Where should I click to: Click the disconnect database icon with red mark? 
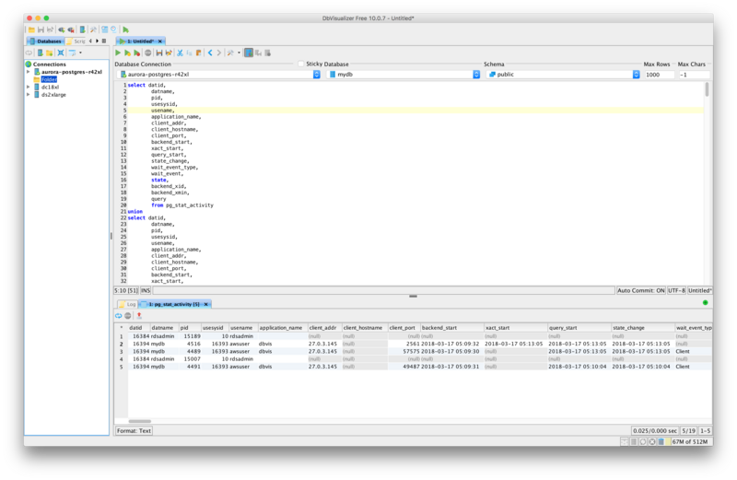coord(71,29)
